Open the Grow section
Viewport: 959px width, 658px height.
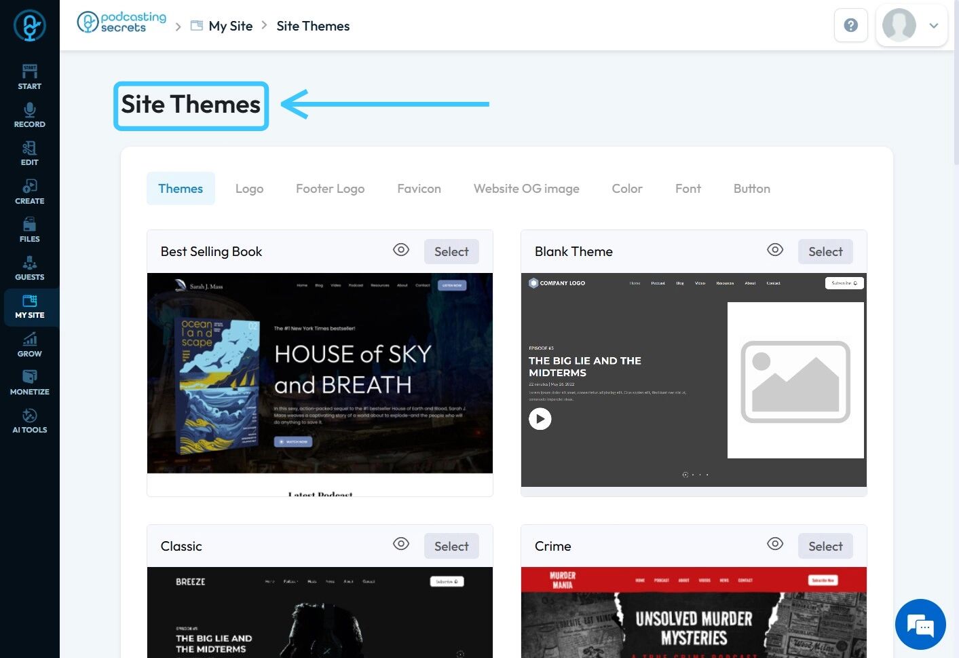pos(30,344)
